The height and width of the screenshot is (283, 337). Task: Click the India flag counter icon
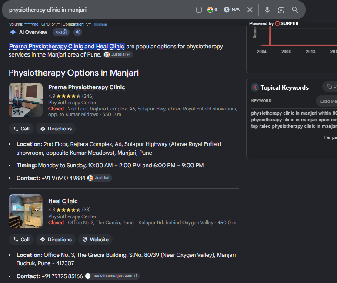tap(210, 10)
